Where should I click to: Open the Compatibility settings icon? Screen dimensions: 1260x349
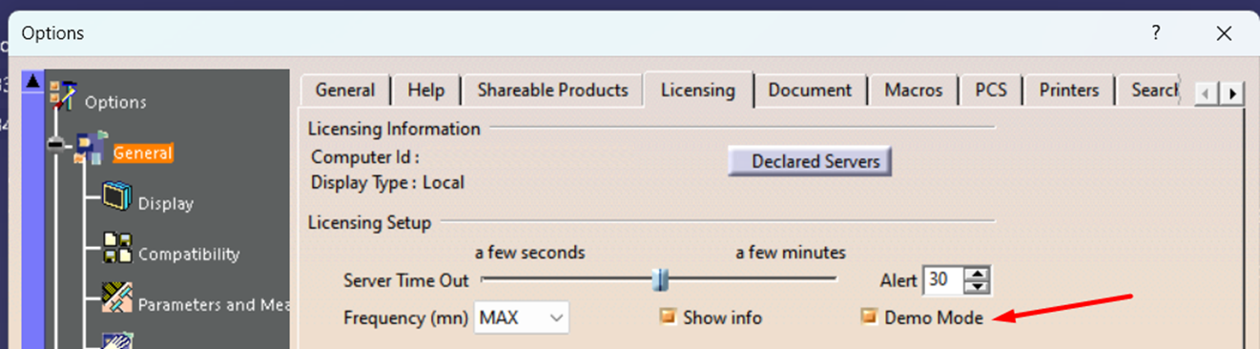tap(116, 249)
